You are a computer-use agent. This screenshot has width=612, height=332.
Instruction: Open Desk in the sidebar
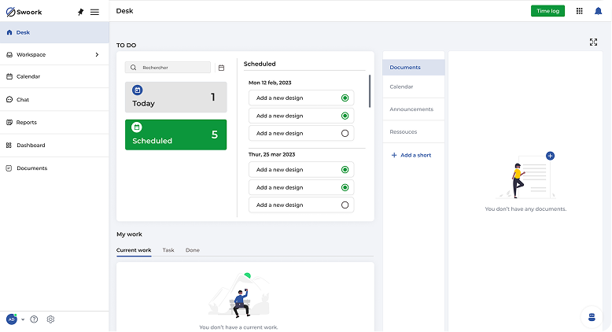point(54,32)
